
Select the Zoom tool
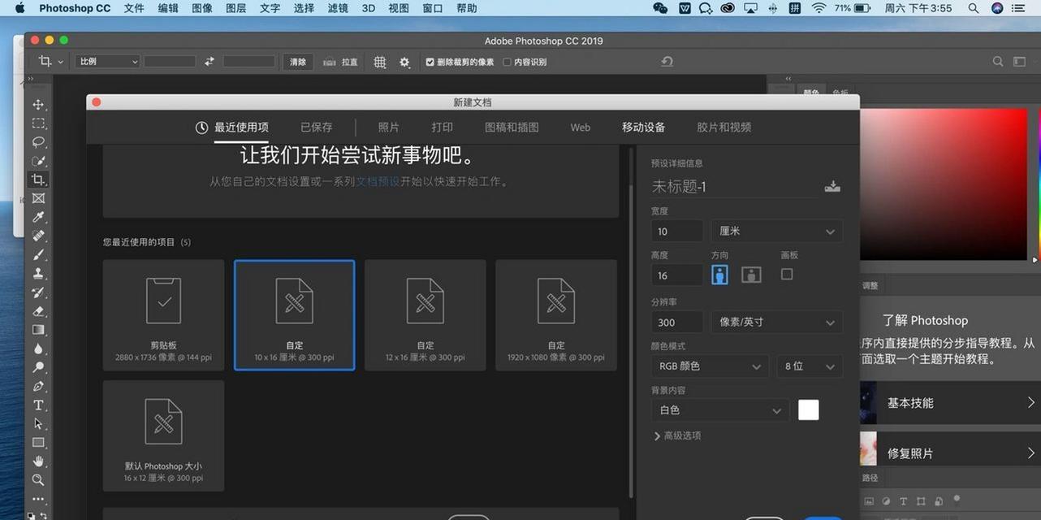click(x=38, y=480)
